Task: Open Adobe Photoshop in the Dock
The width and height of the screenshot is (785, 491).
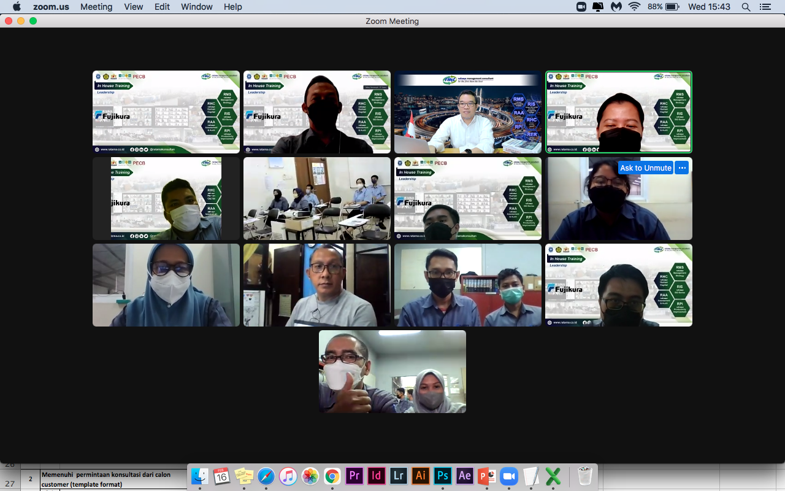Action: click(442, 476)
